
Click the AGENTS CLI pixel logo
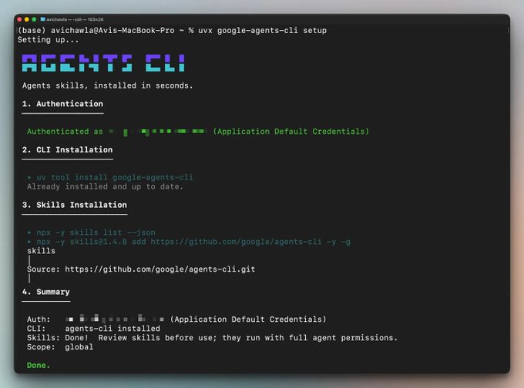point(103,63)
